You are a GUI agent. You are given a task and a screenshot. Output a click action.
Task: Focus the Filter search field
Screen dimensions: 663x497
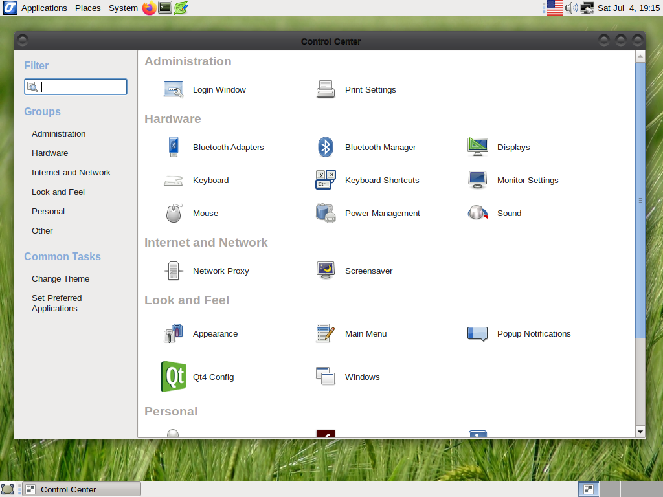(76, 87)
